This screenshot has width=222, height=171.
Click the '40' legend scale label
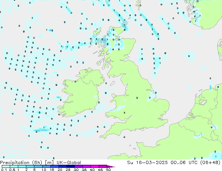(92, 170)
